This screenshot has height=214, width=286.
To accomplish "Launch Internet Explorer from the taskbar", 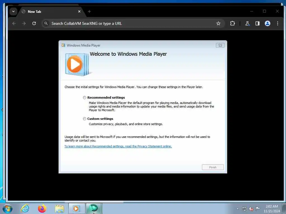I will tap(25, 208).
